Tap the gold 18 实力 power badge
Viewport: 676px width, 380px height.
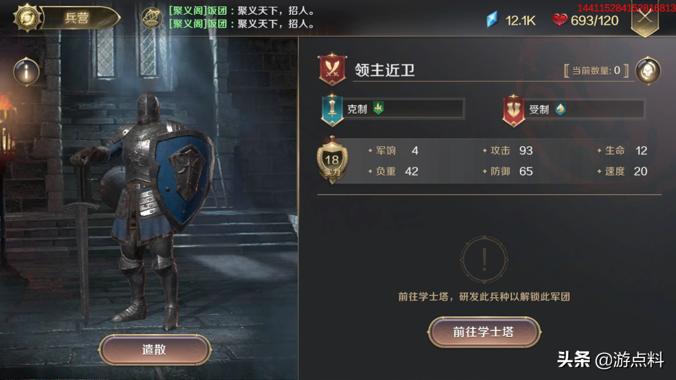(x=332, y=161)
